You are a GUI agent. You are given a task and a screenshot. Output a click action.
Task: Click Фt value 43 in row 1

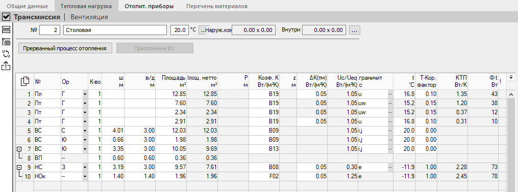coord(483,94)
